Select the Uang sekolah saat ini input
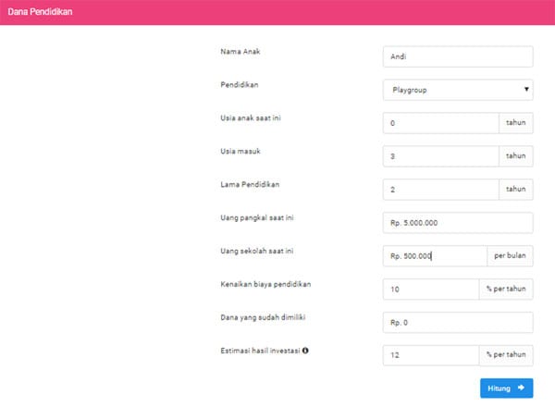The width and height of the screenshot is (555, 407). (x=435, y=256)
